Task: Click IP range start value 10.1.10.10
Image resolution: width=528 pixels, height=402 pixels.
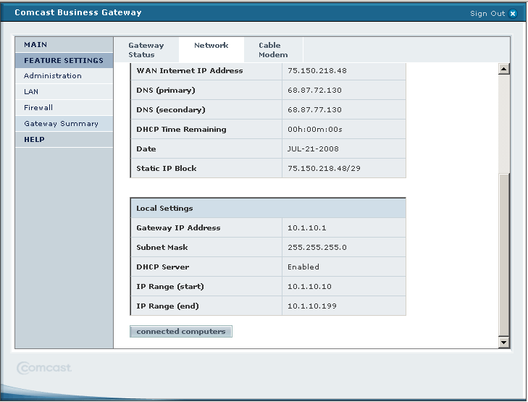Action: (309, 287)
